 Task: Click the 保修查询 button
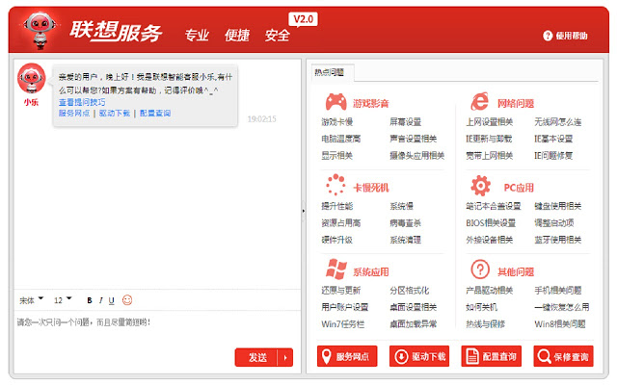coord(563,356)
